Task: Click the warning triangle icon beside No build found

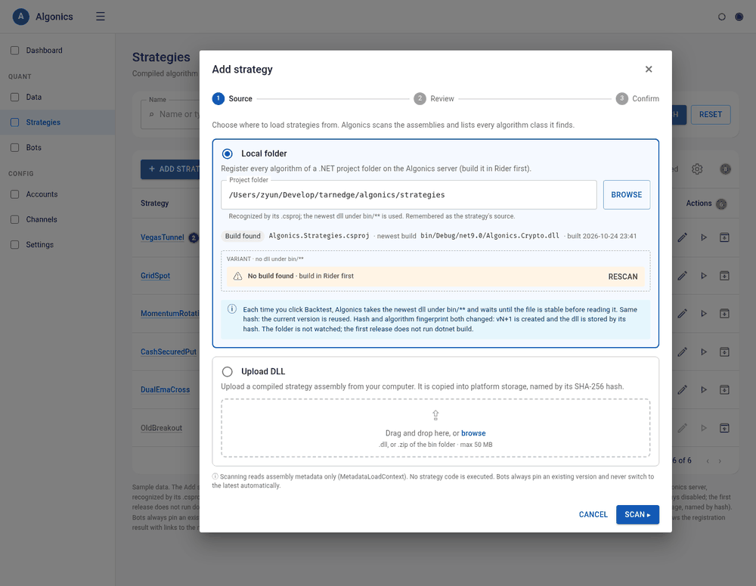Action: pyautogui.click(x=237, y=276)
